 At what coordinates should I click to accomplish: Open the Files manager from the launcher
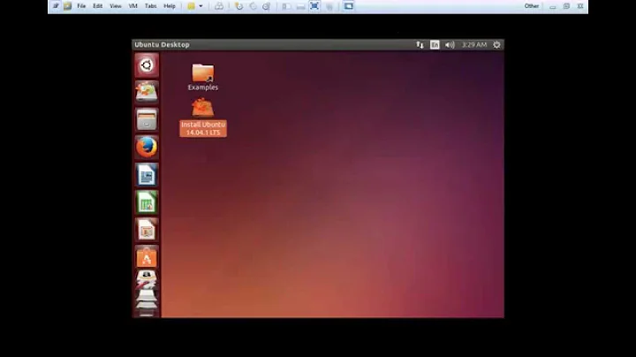click(x=147, y=119)
